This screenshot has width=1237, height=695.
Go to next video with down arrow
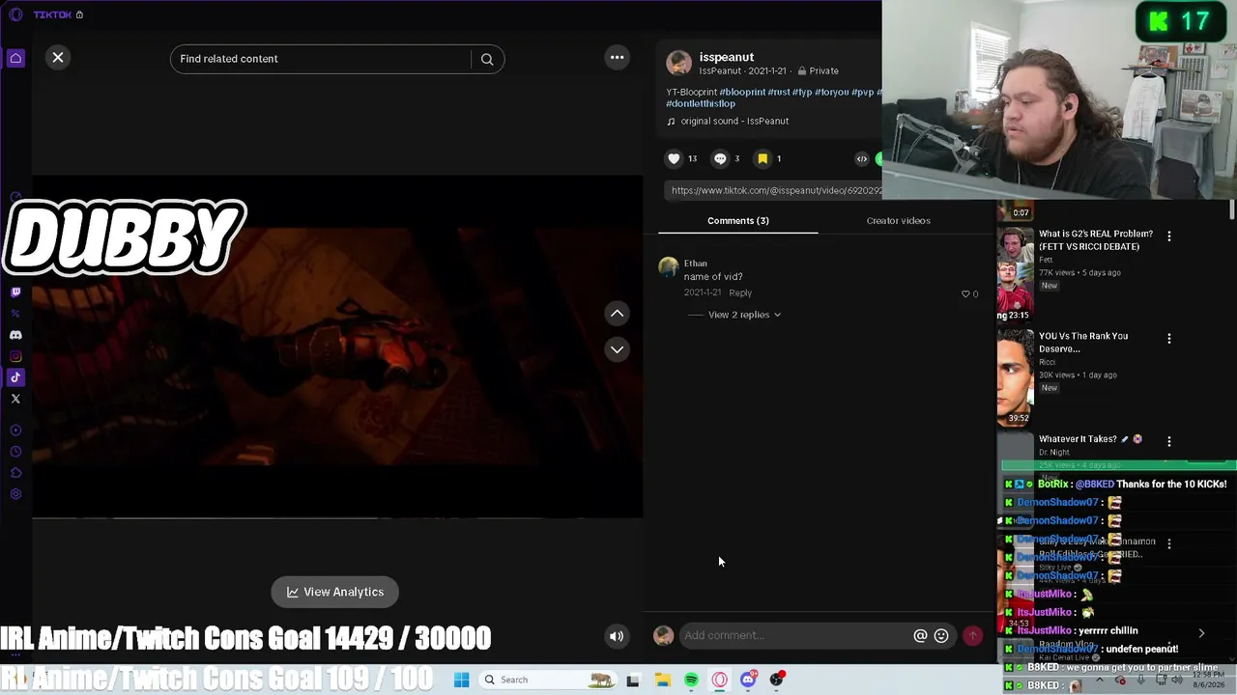[617, 349]
